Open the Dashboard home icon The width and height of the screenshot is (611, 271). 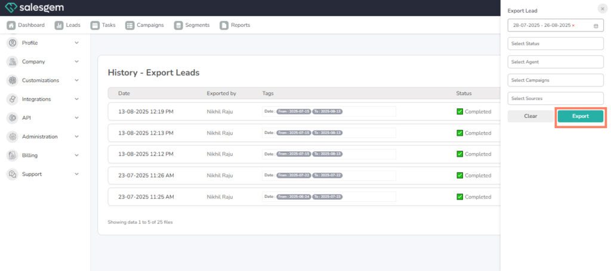tap(11, 25)
